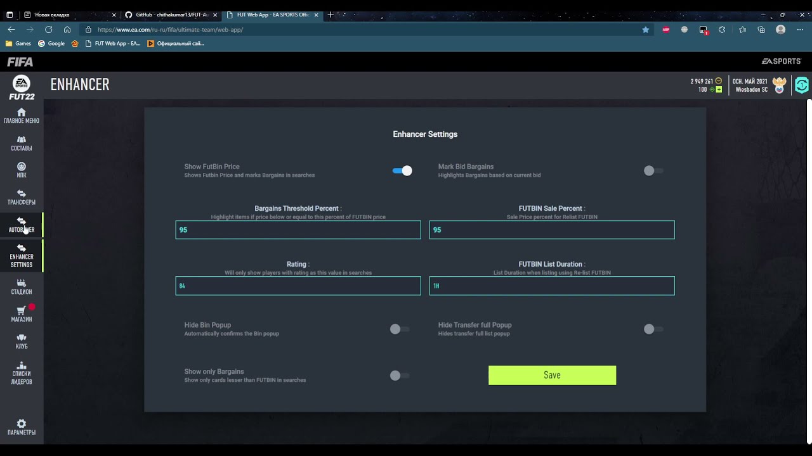812x456 pixels.
Task: Go to Составы squads section
Action: [22, 143]
